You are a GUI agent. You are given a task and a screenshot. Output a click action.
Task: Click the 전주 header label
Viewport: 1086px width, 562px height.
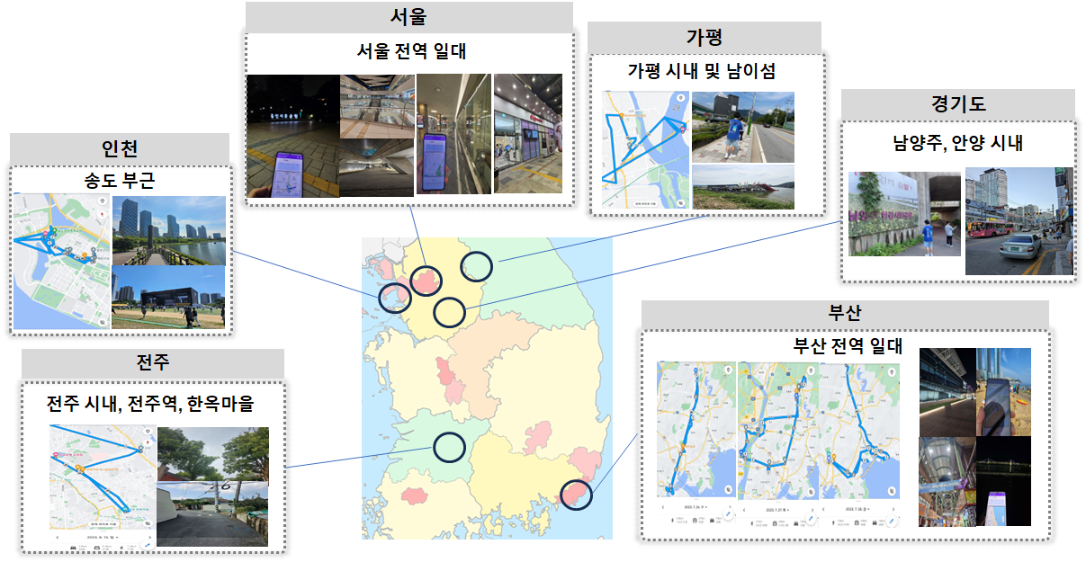153,363
